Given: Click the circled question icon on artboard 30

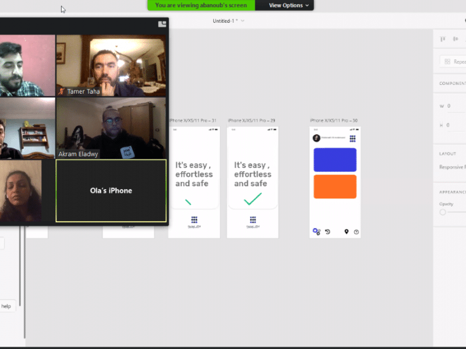Looking at the screenshot, I should click(356, 232).
